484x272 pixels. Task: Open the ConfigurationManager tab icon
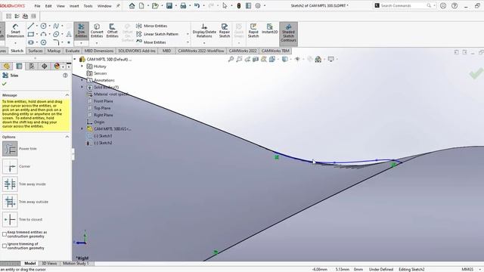(32, 66)
